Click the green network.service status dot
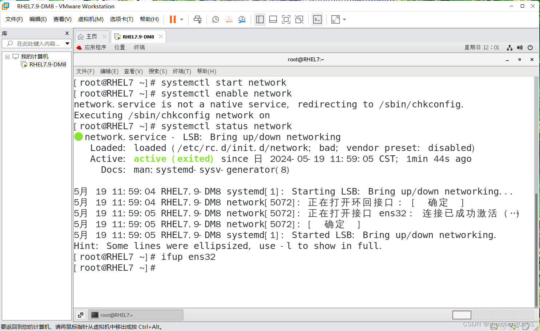This screenshot has width=540, height=331. tap(78, 137)
